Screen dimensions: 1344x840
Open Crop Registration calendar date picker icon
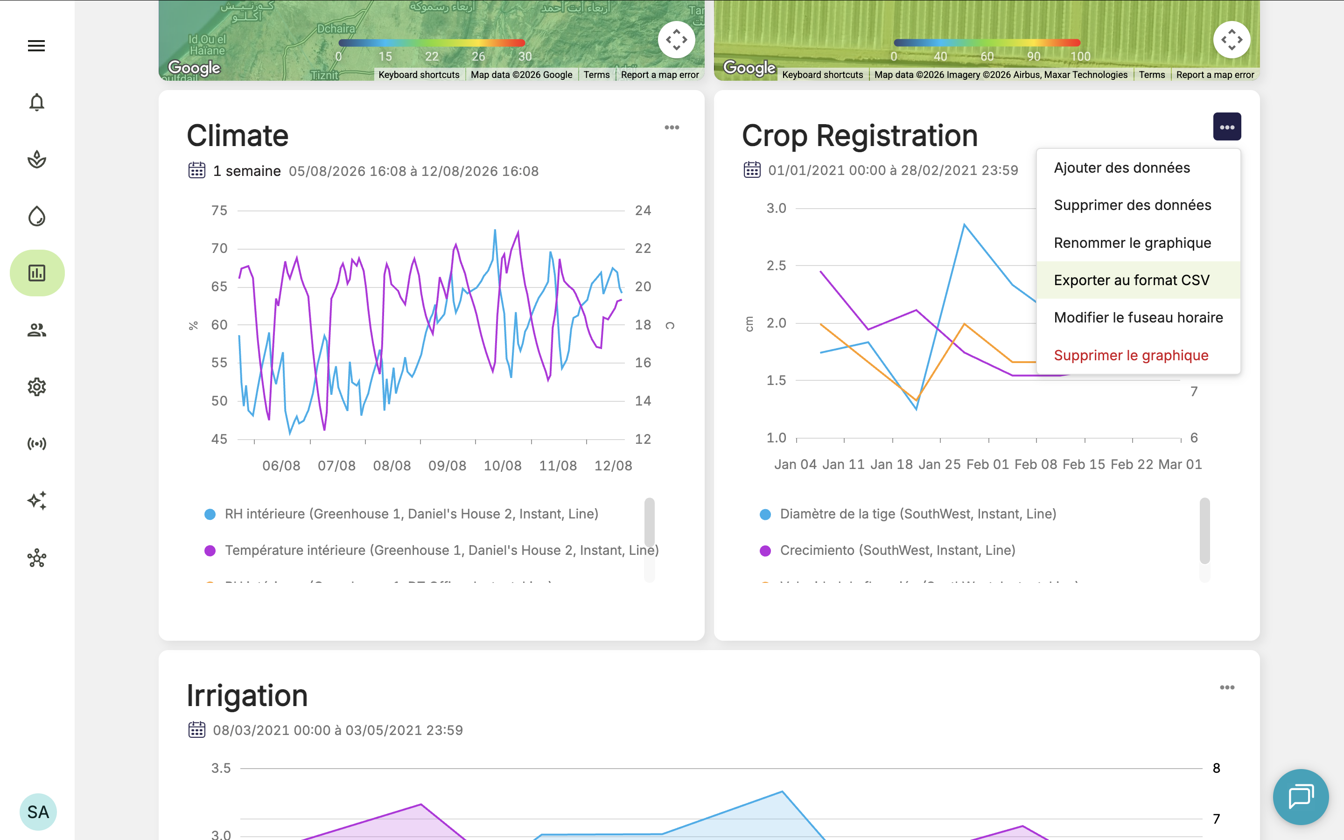pyautogui.click(x=752, y=169)
